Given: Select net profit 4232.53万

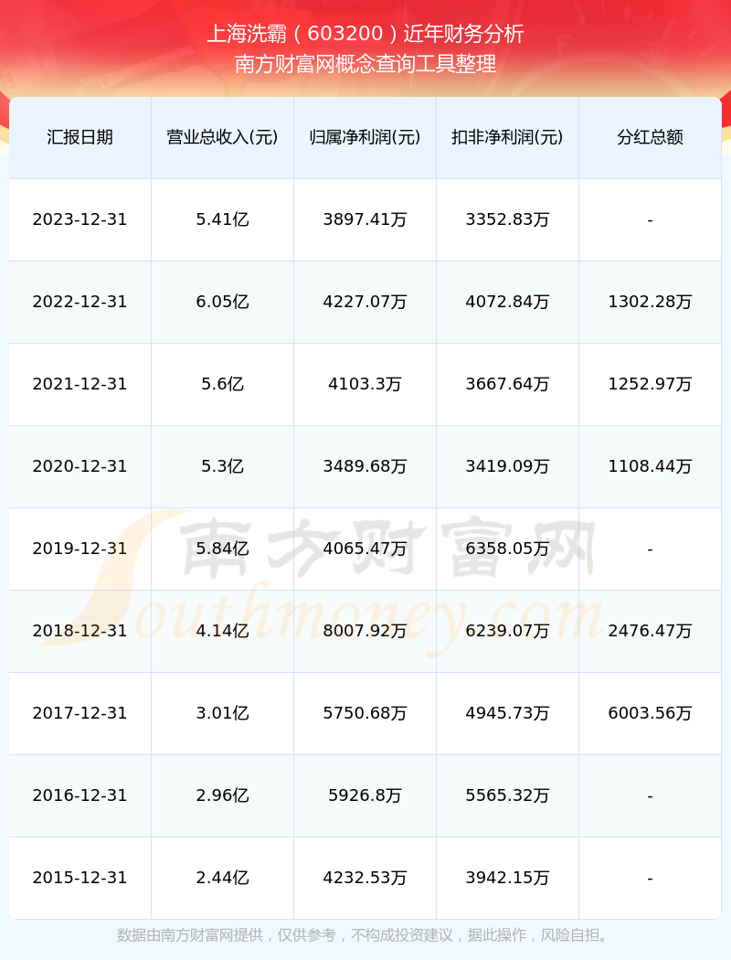Looking at the screenshot, I should point(365,878).
